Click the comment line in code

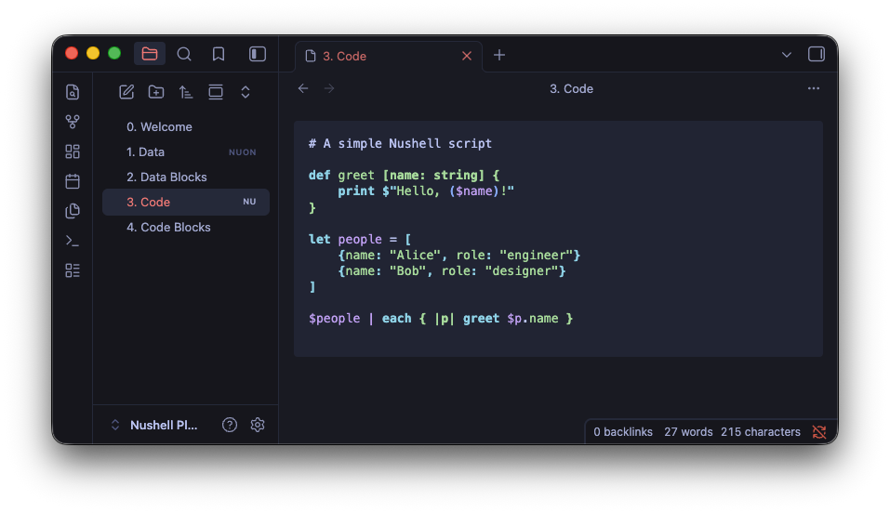(x=400, y=143)
